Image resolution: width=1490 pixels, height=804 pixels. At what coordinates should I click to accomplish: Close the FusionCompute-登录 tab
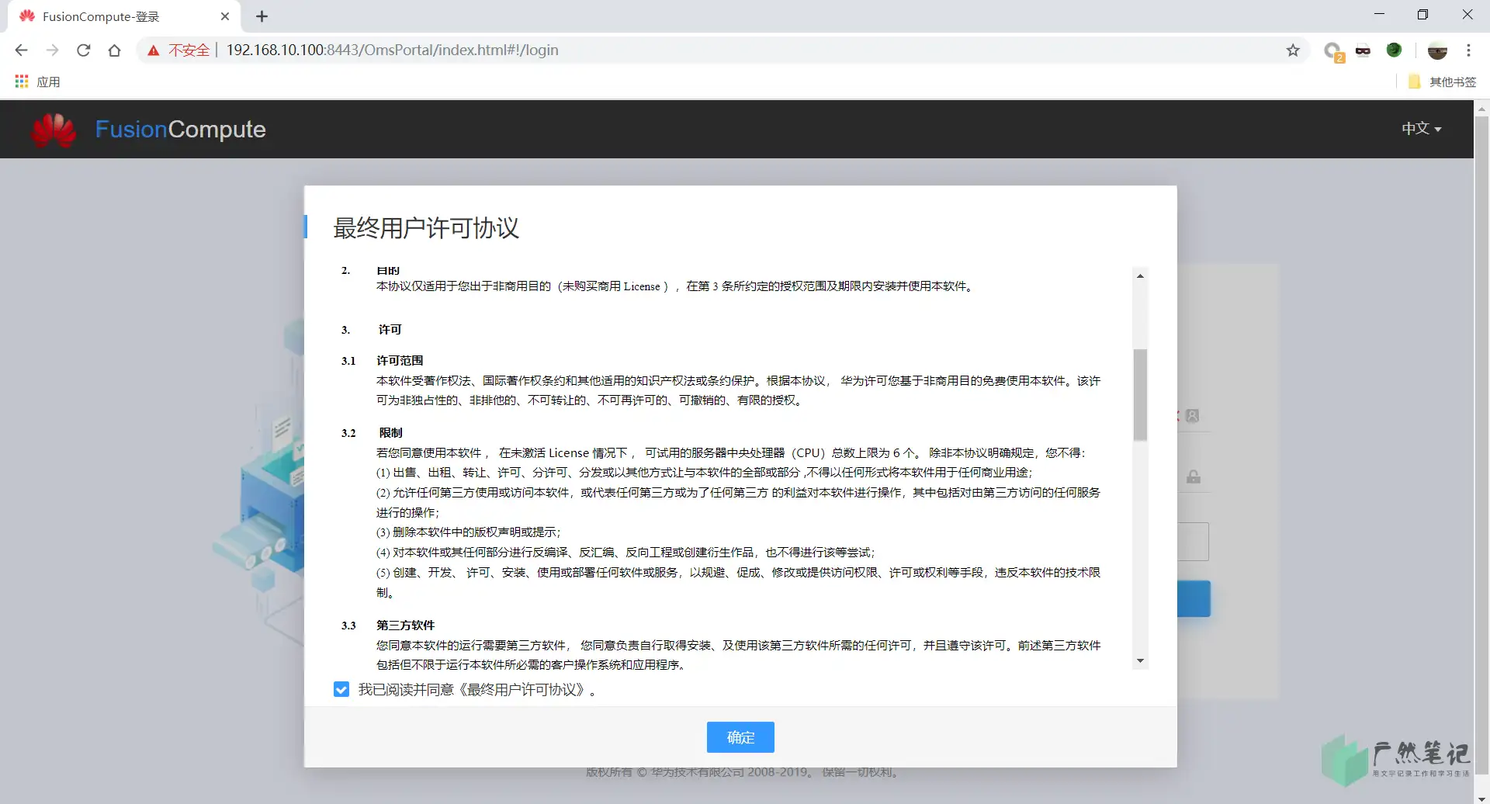pos(225,16)
